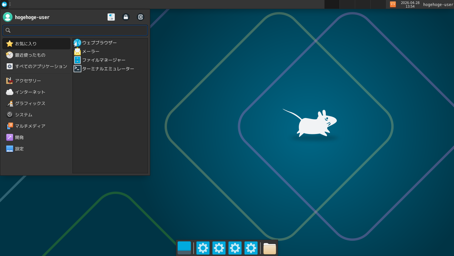Launch ファイルマネージャー from favorites list
Screen dimensions: 454x256
103,60
